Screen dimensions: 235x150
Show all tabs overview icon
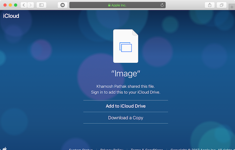(x=222, y=5)
